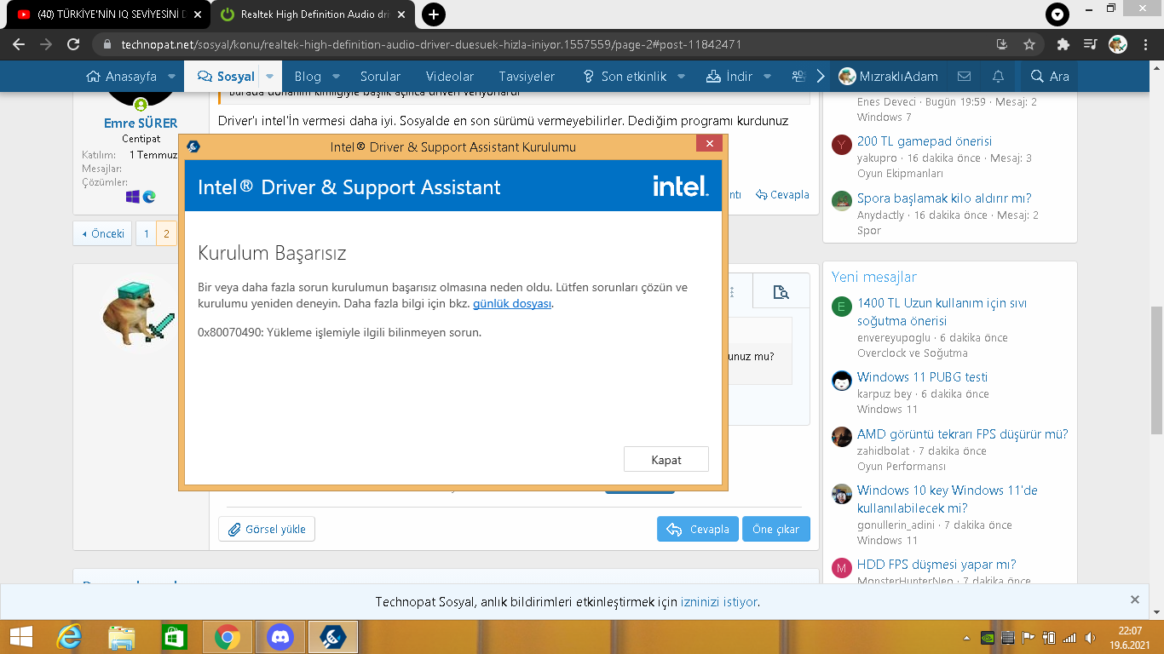This screenshot has width=1164, height=654.
Task: Open the Chrome three-dot menu
Action: point(1144,44)
